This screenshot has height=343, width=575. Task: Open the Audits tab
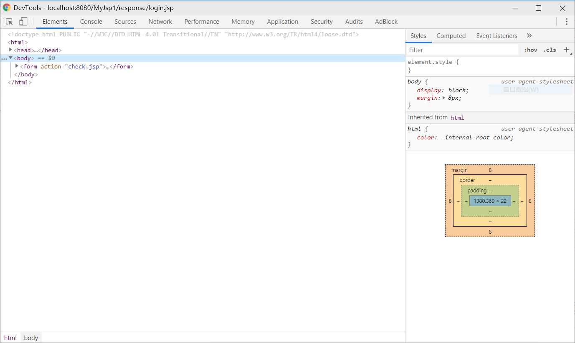[x=354, y=22]
